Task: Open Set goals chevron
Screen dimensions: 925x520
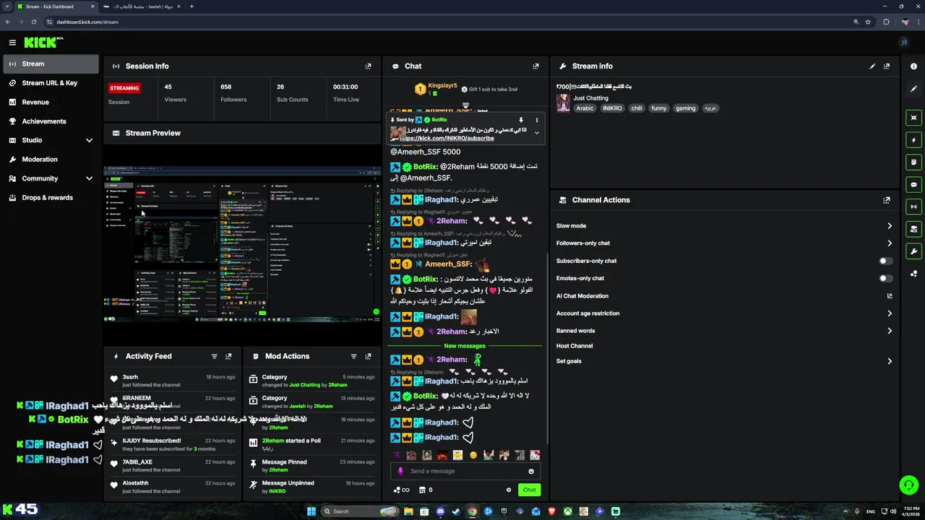Action: 890,361
